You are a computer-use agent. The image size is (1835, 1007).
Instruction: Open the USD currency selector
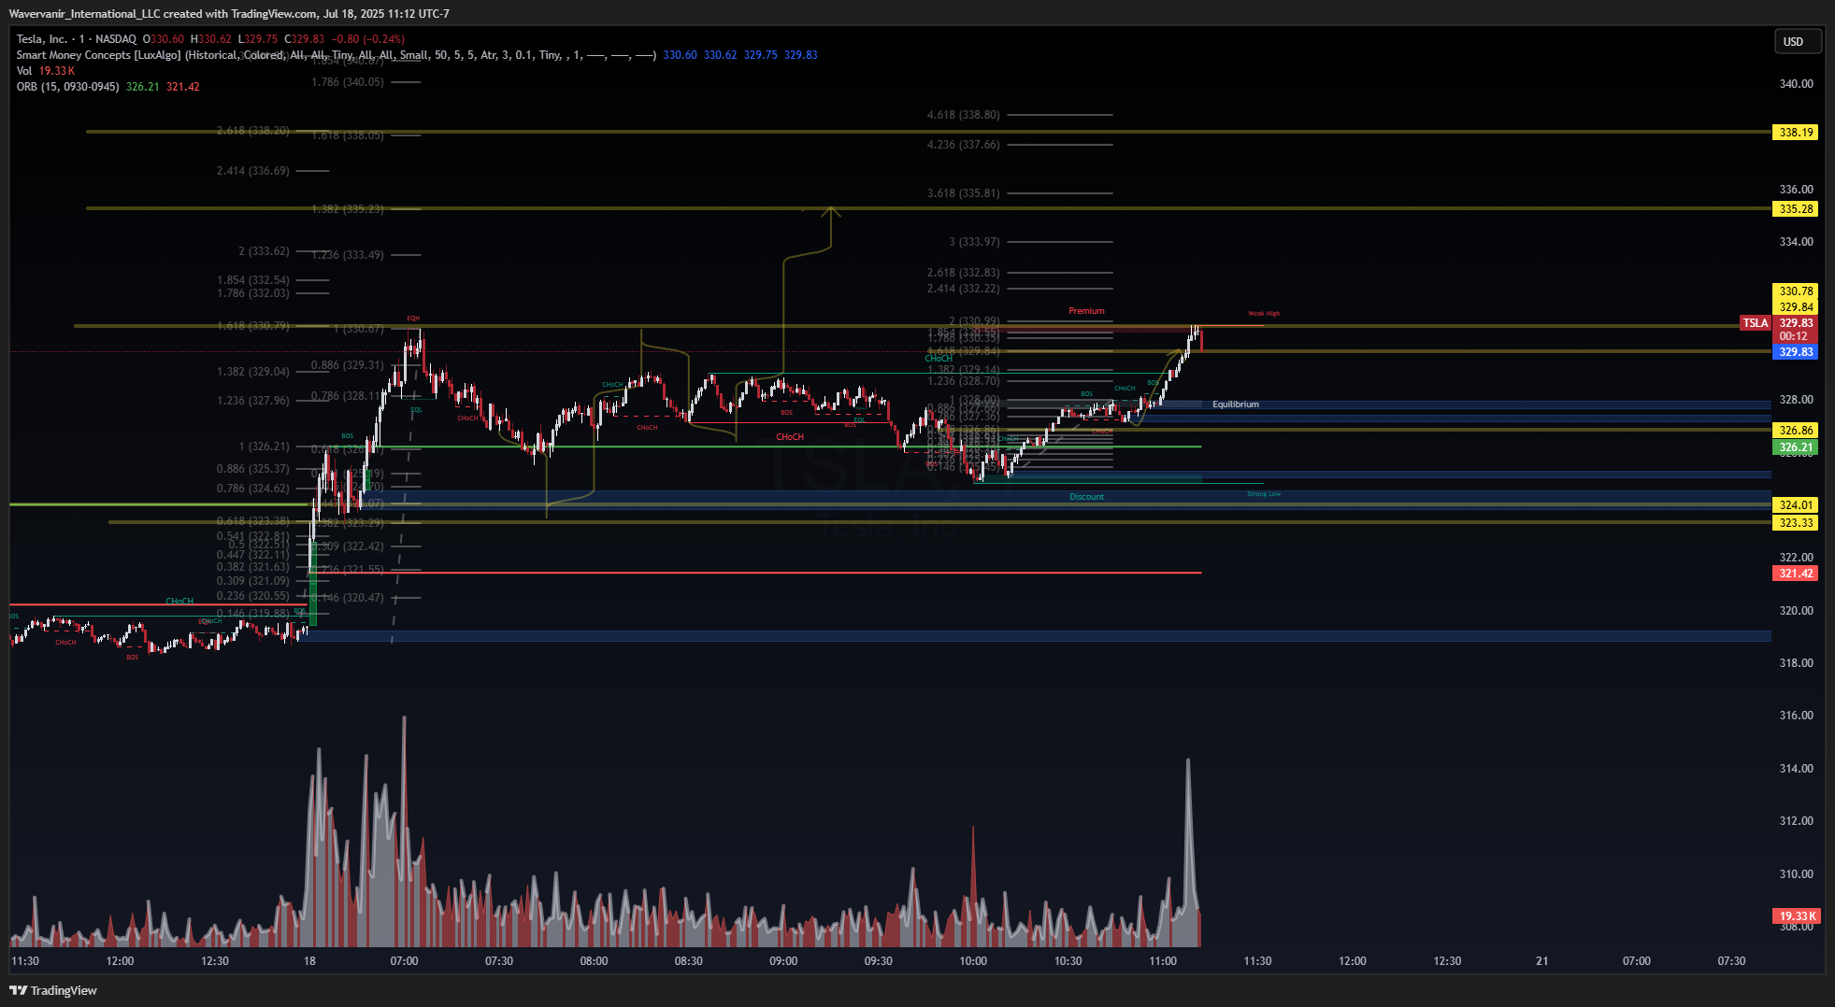point(1798,41)
